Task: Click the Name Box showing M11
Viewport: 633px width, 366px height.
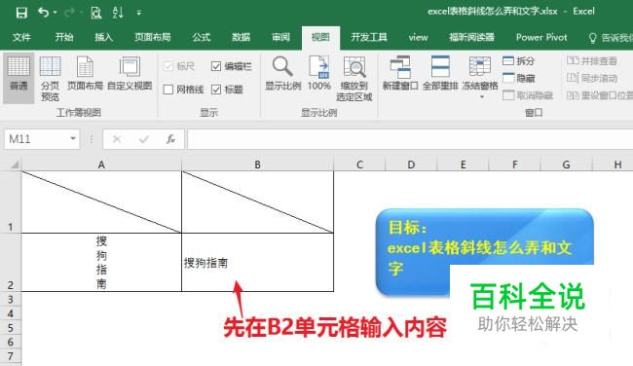Action: tap(36, 139)
